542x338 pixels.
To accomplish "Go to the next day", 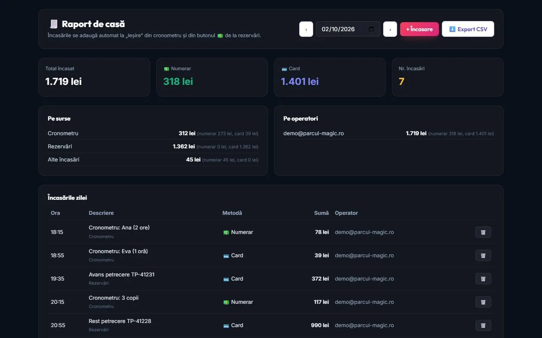I will (x=390, y=29).
